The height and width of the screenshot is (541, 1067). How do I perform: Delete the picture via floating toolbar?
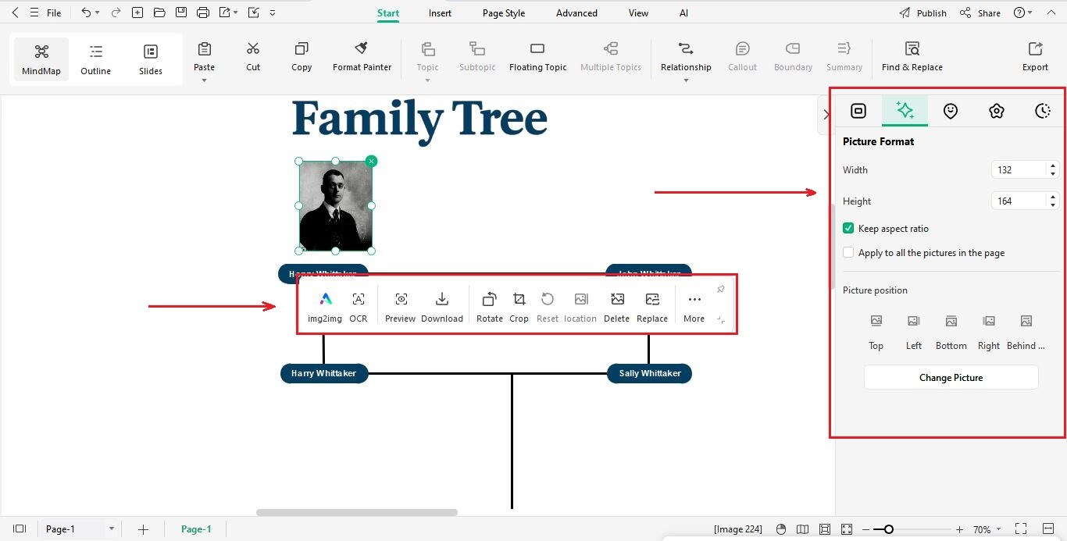coord(617,307)
